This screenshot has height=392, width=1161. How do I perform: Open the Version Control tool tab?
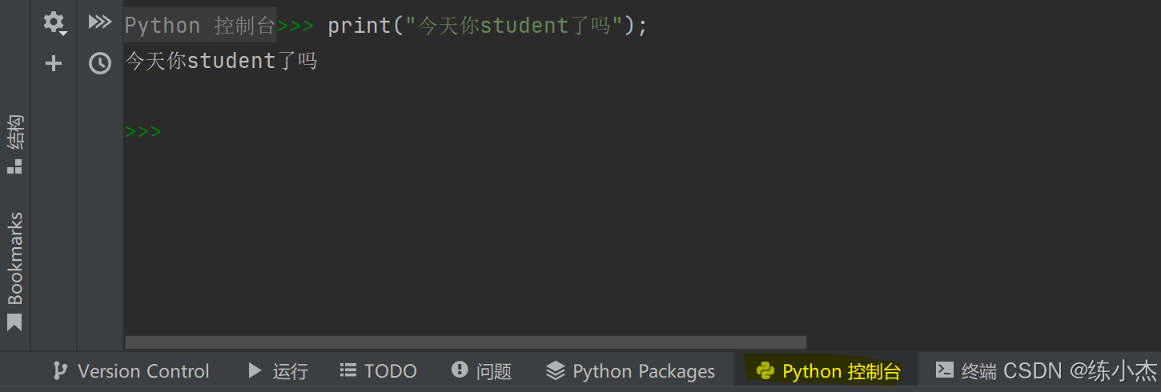coord(131,371)
